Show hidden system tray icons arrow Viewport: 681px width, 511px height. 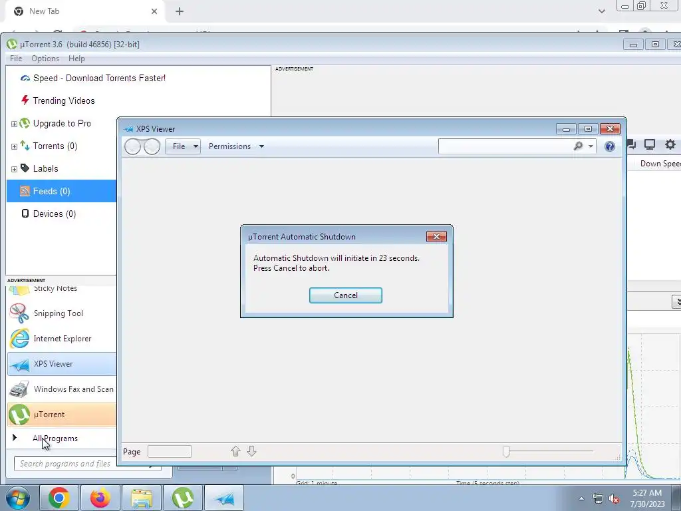click(581, 498)
